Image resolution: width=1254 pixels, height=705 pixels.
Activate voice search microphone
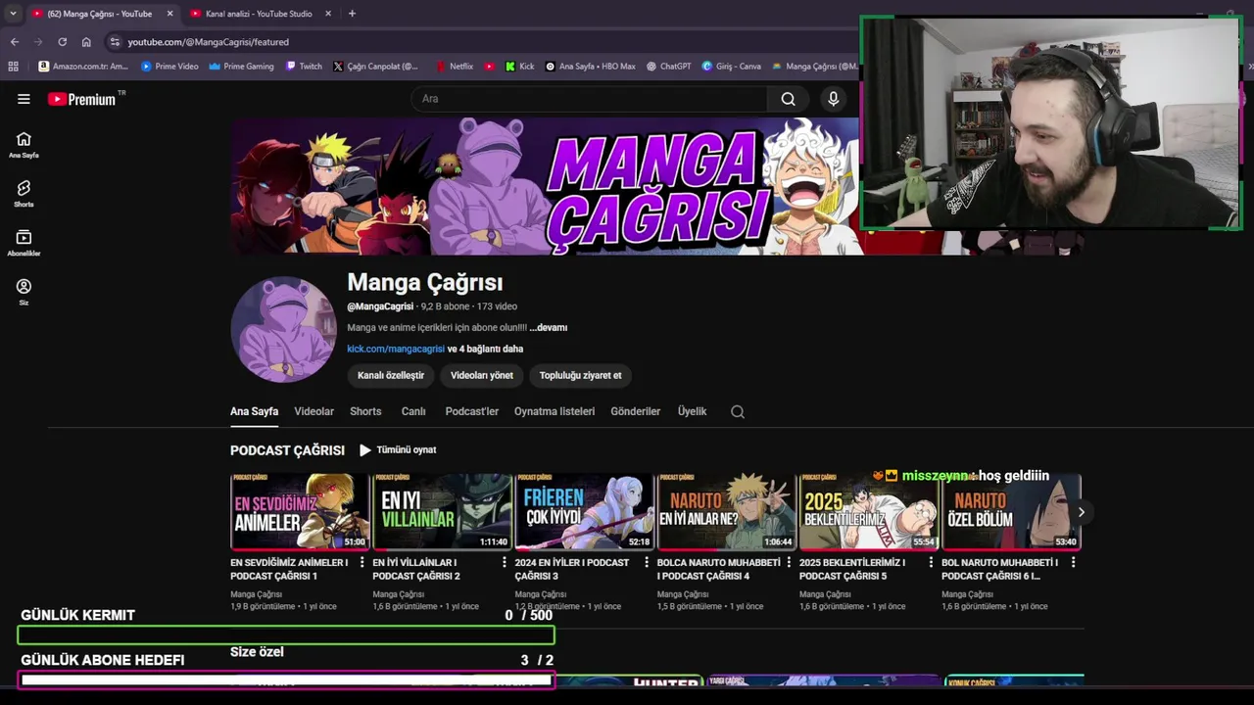834,99
